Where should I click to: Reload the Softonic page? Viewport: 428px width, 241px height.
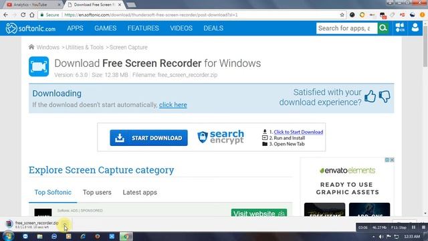click(x=23, y=15)
